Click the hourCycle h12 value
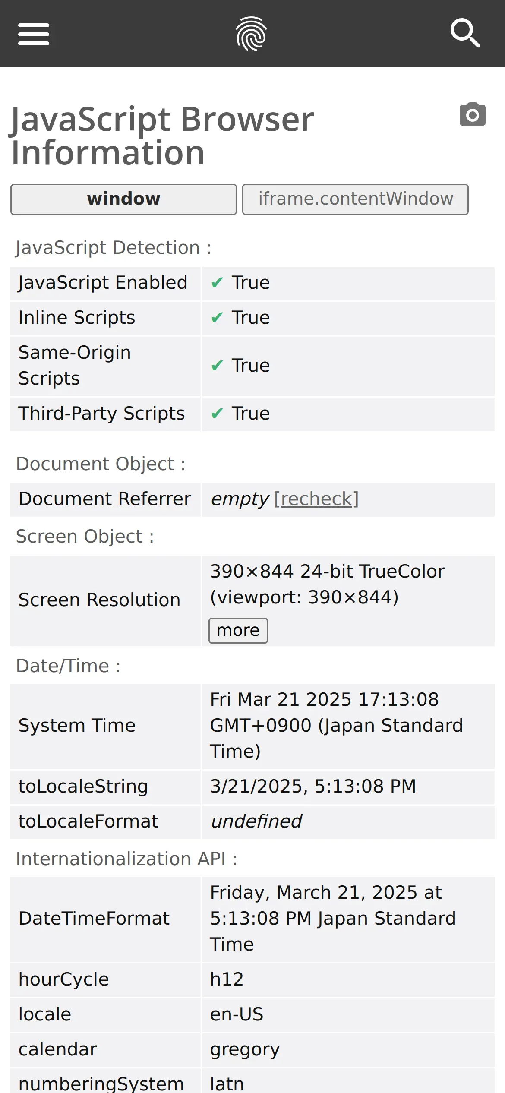 227,979
